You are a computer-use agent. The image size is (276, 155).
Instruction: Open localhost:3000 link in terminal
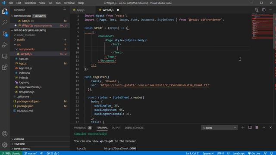click(120, 148)
